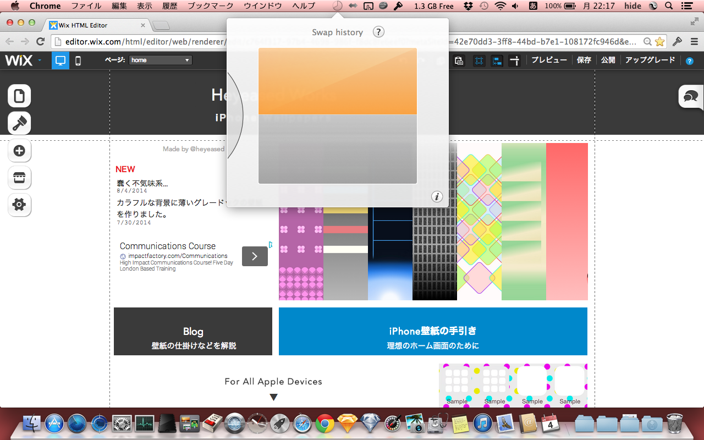Switch to desktop editor view

click(61, 61)
